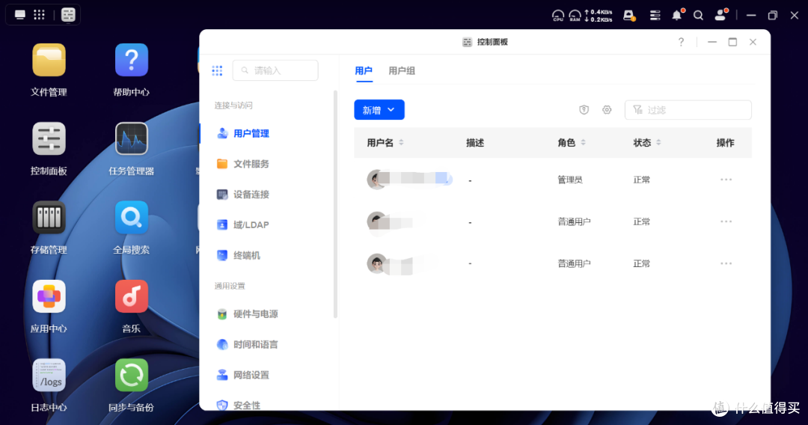Open user account menu in top bar

720,15
